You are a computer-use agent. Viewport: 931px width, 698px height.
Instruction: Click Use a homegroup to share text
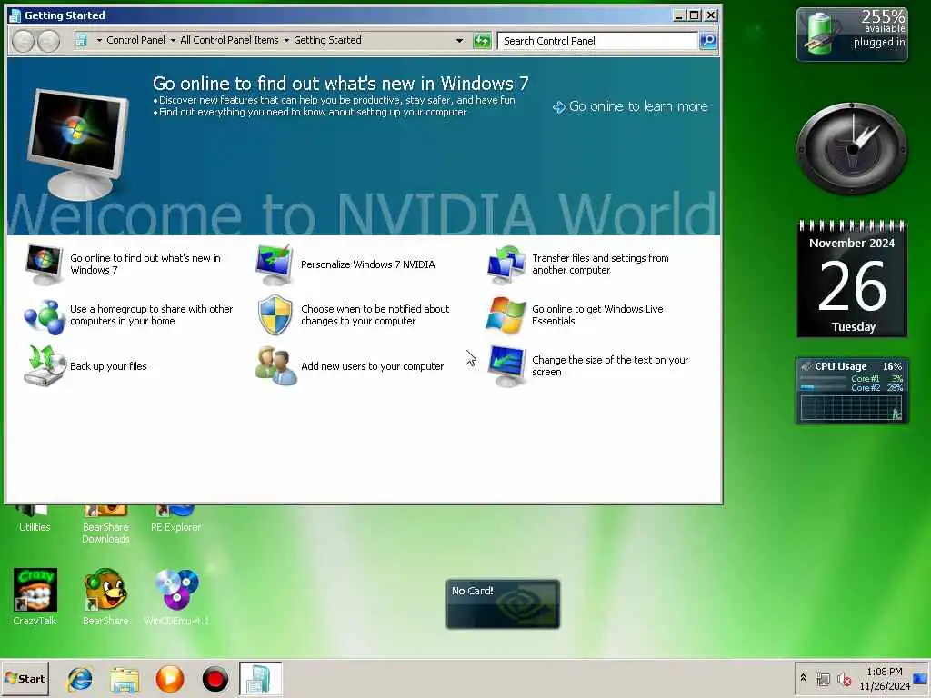click(x=152, y=314)
